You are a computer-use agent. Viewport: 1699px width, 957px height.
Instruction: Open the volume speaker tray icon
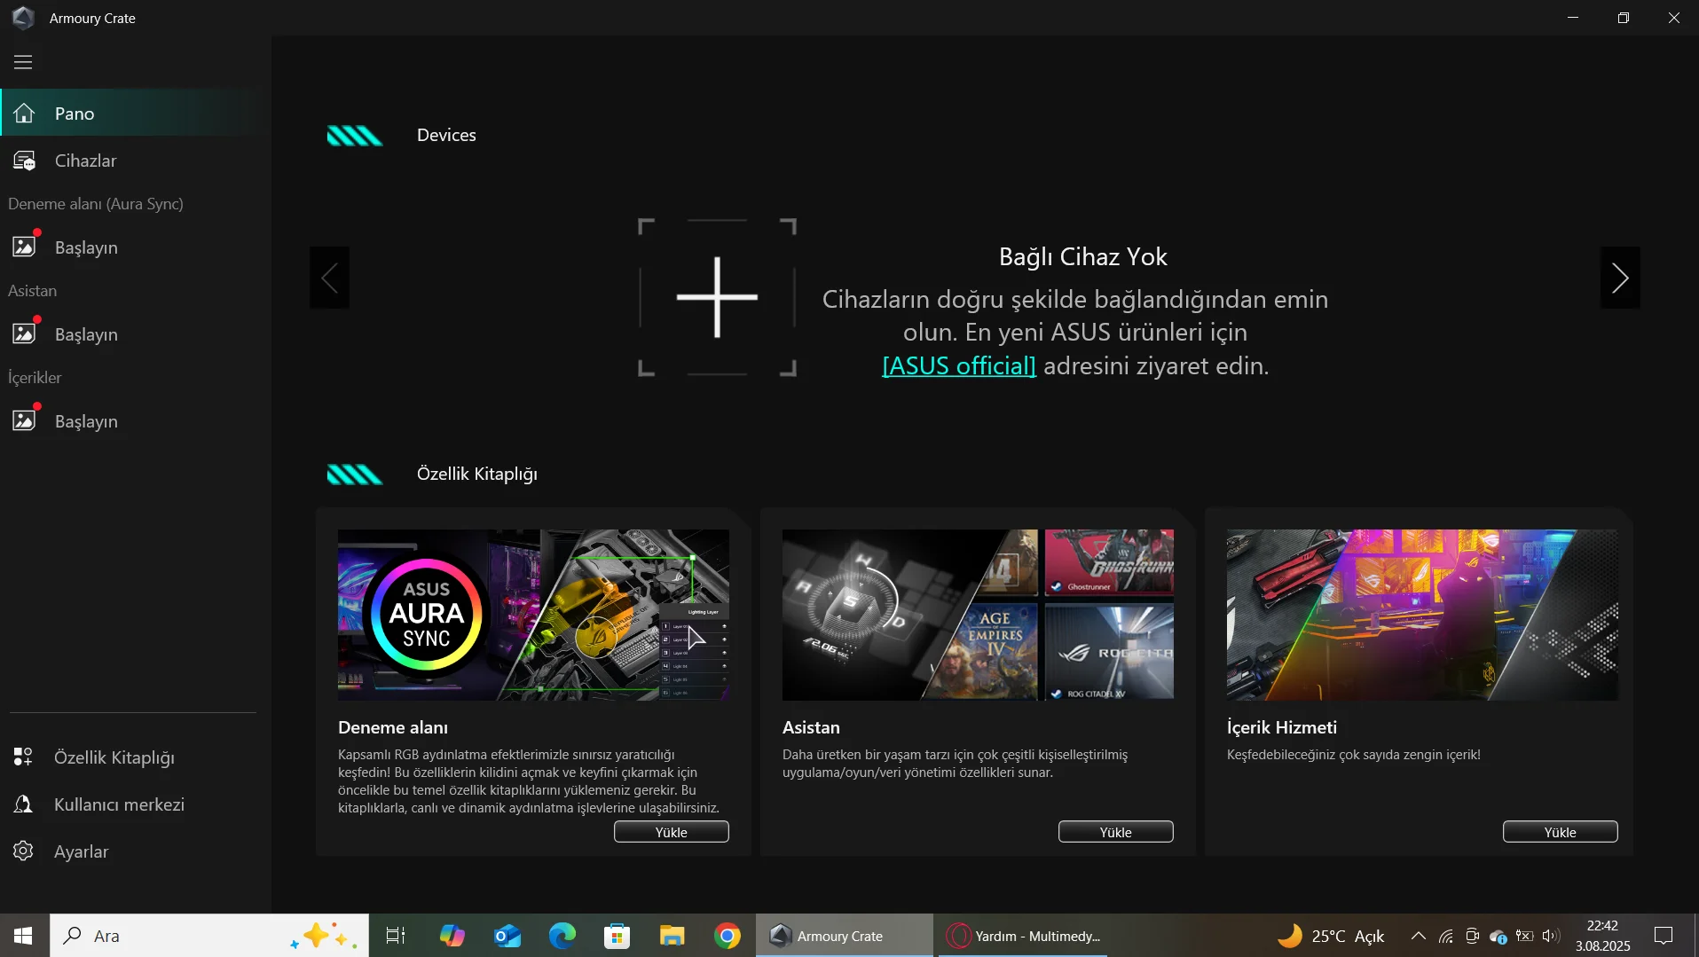click(1551, 936)
